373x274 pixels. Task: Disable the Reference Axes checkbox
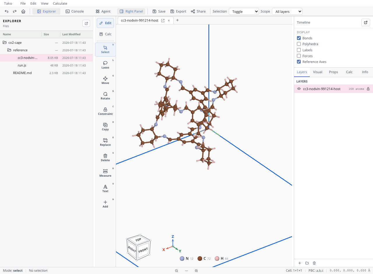[x=299, y=62]
